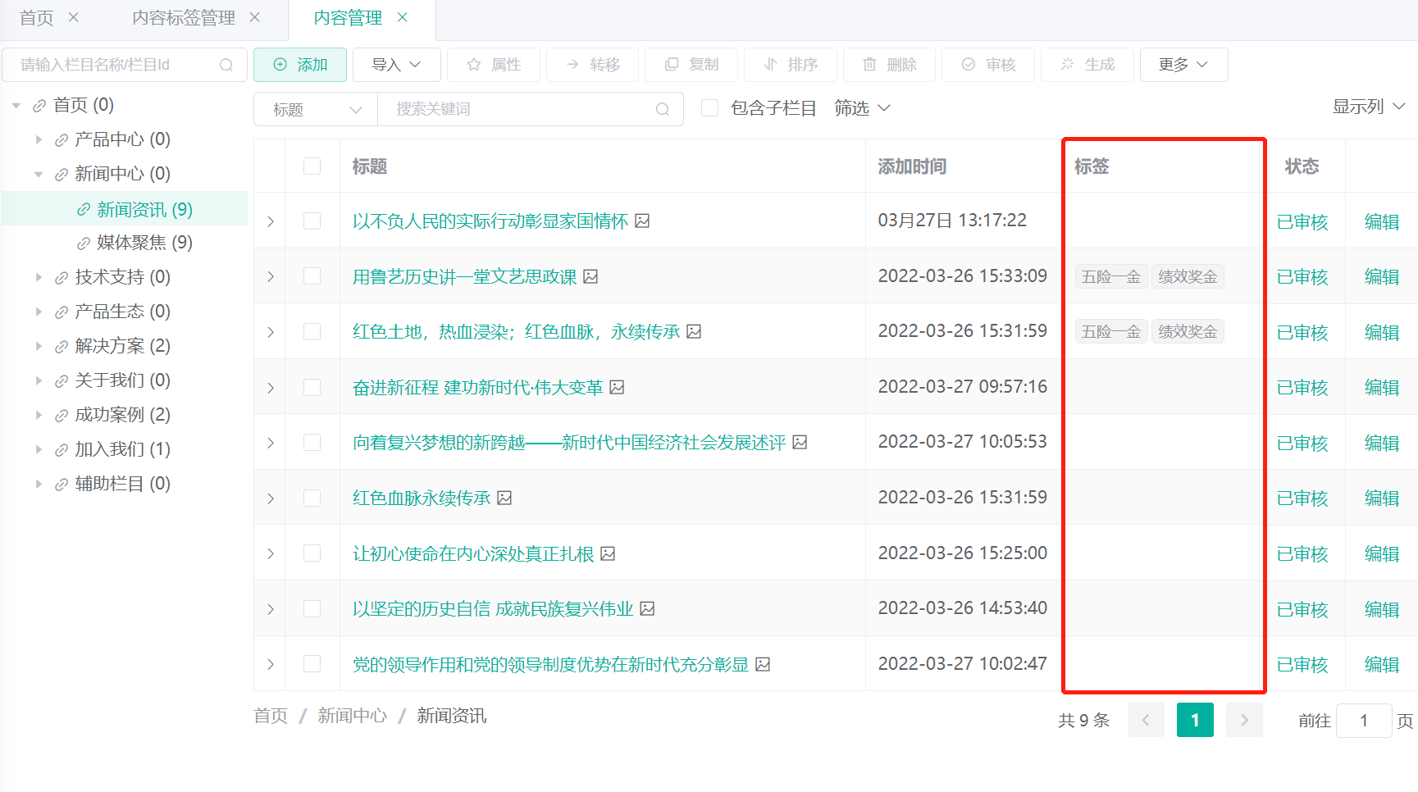Check the row for 用鲁艺历史讲一堂文艺思政课
The height and width of the screenshot is (792, 1418).
(x=312, y=276)
